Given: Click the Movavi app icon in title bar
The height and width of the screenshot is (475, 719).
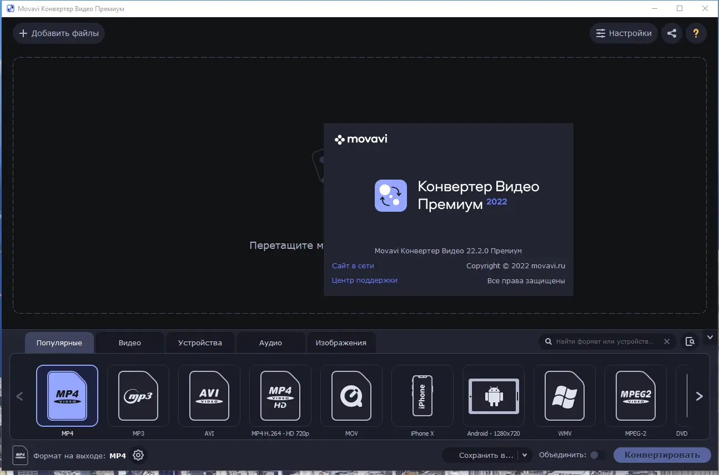Looking at the screenshot, I should (11, 9).
